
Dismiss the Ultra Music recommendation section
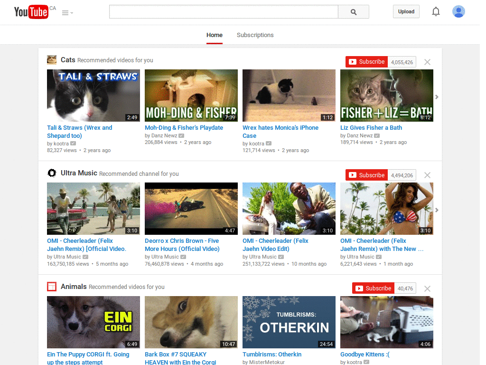427,175
